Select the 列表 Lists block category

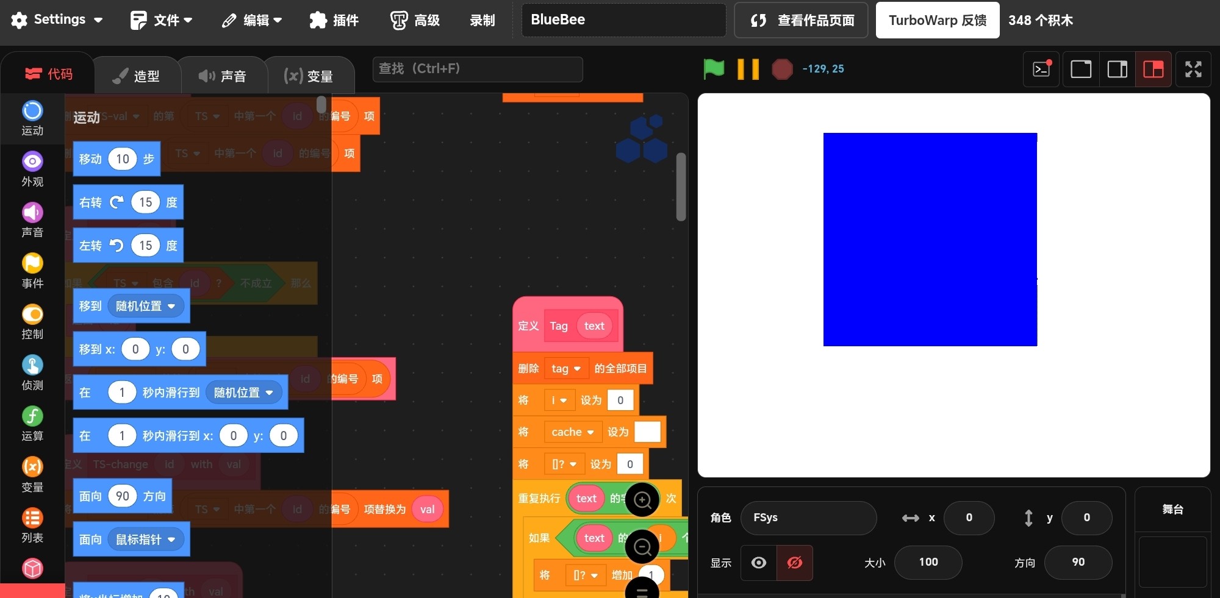click(x=32, y=526)
